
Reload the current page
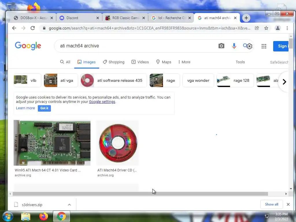coord(33,28)
